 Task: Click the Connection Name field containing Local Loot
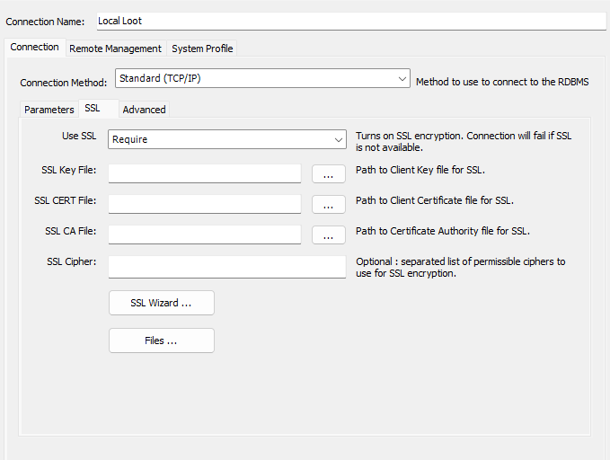[x=351, y=21]
